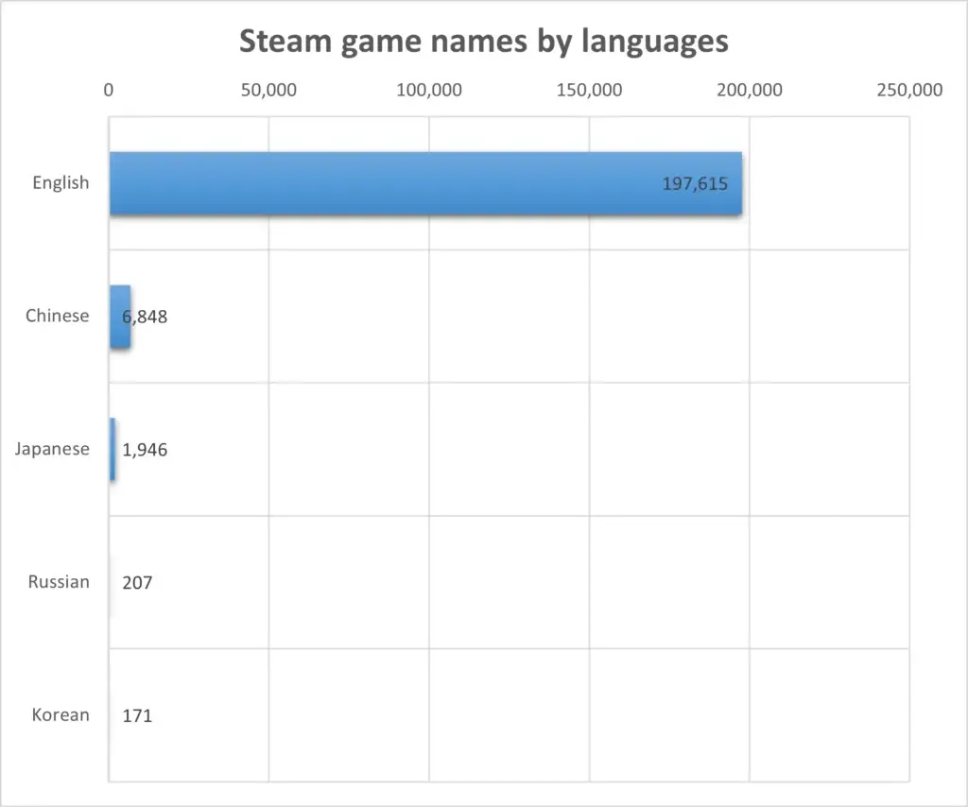
Task: Click the 1,946 data label
Action: pyautogui.click(x=145, y=450)
